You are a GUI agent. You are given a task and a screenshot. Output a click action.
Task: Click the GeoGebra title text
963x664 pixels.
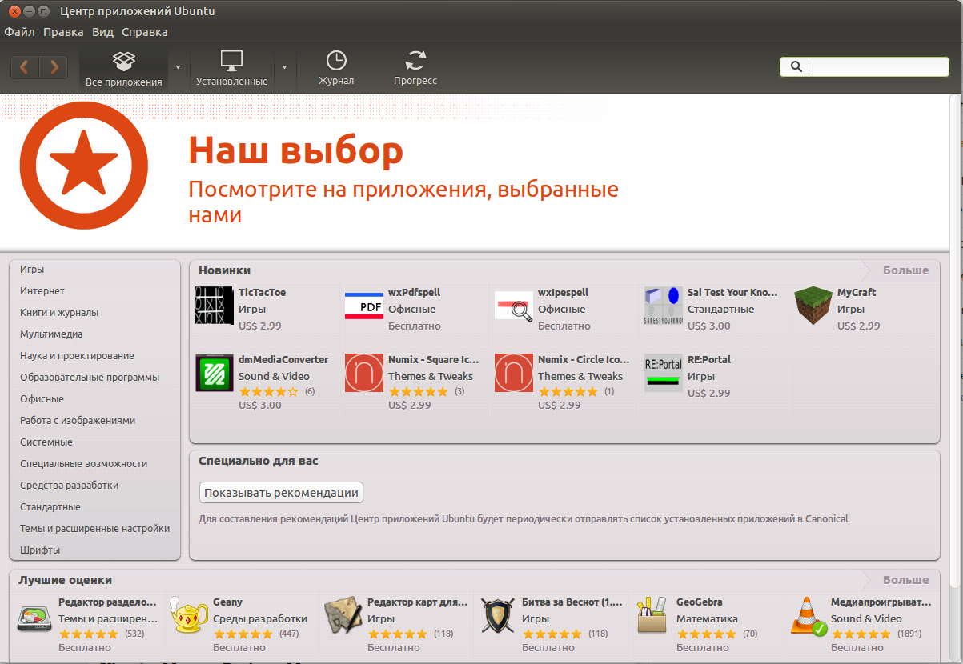[x=700, y=602]
